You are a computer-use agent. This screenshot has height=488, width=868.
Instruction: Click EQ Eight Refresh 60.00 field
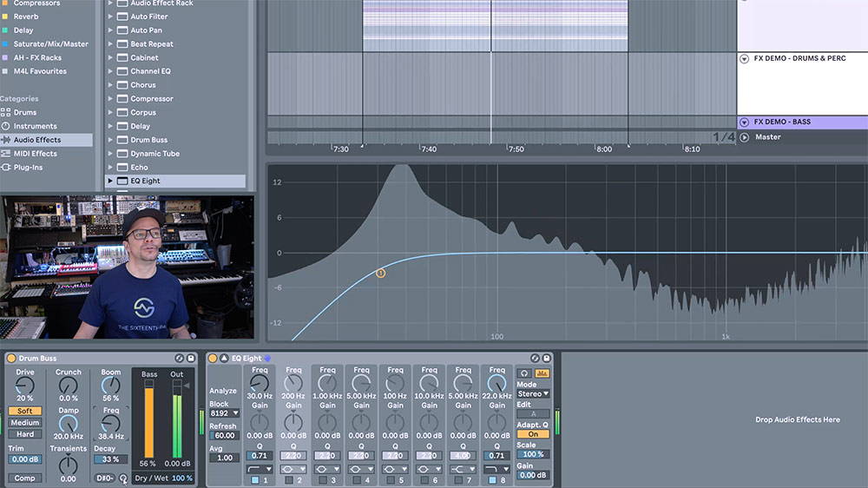point(224,435)
